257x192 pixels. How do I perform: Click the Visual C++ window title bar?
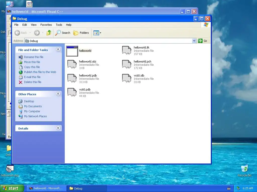(x=102, y=11)
